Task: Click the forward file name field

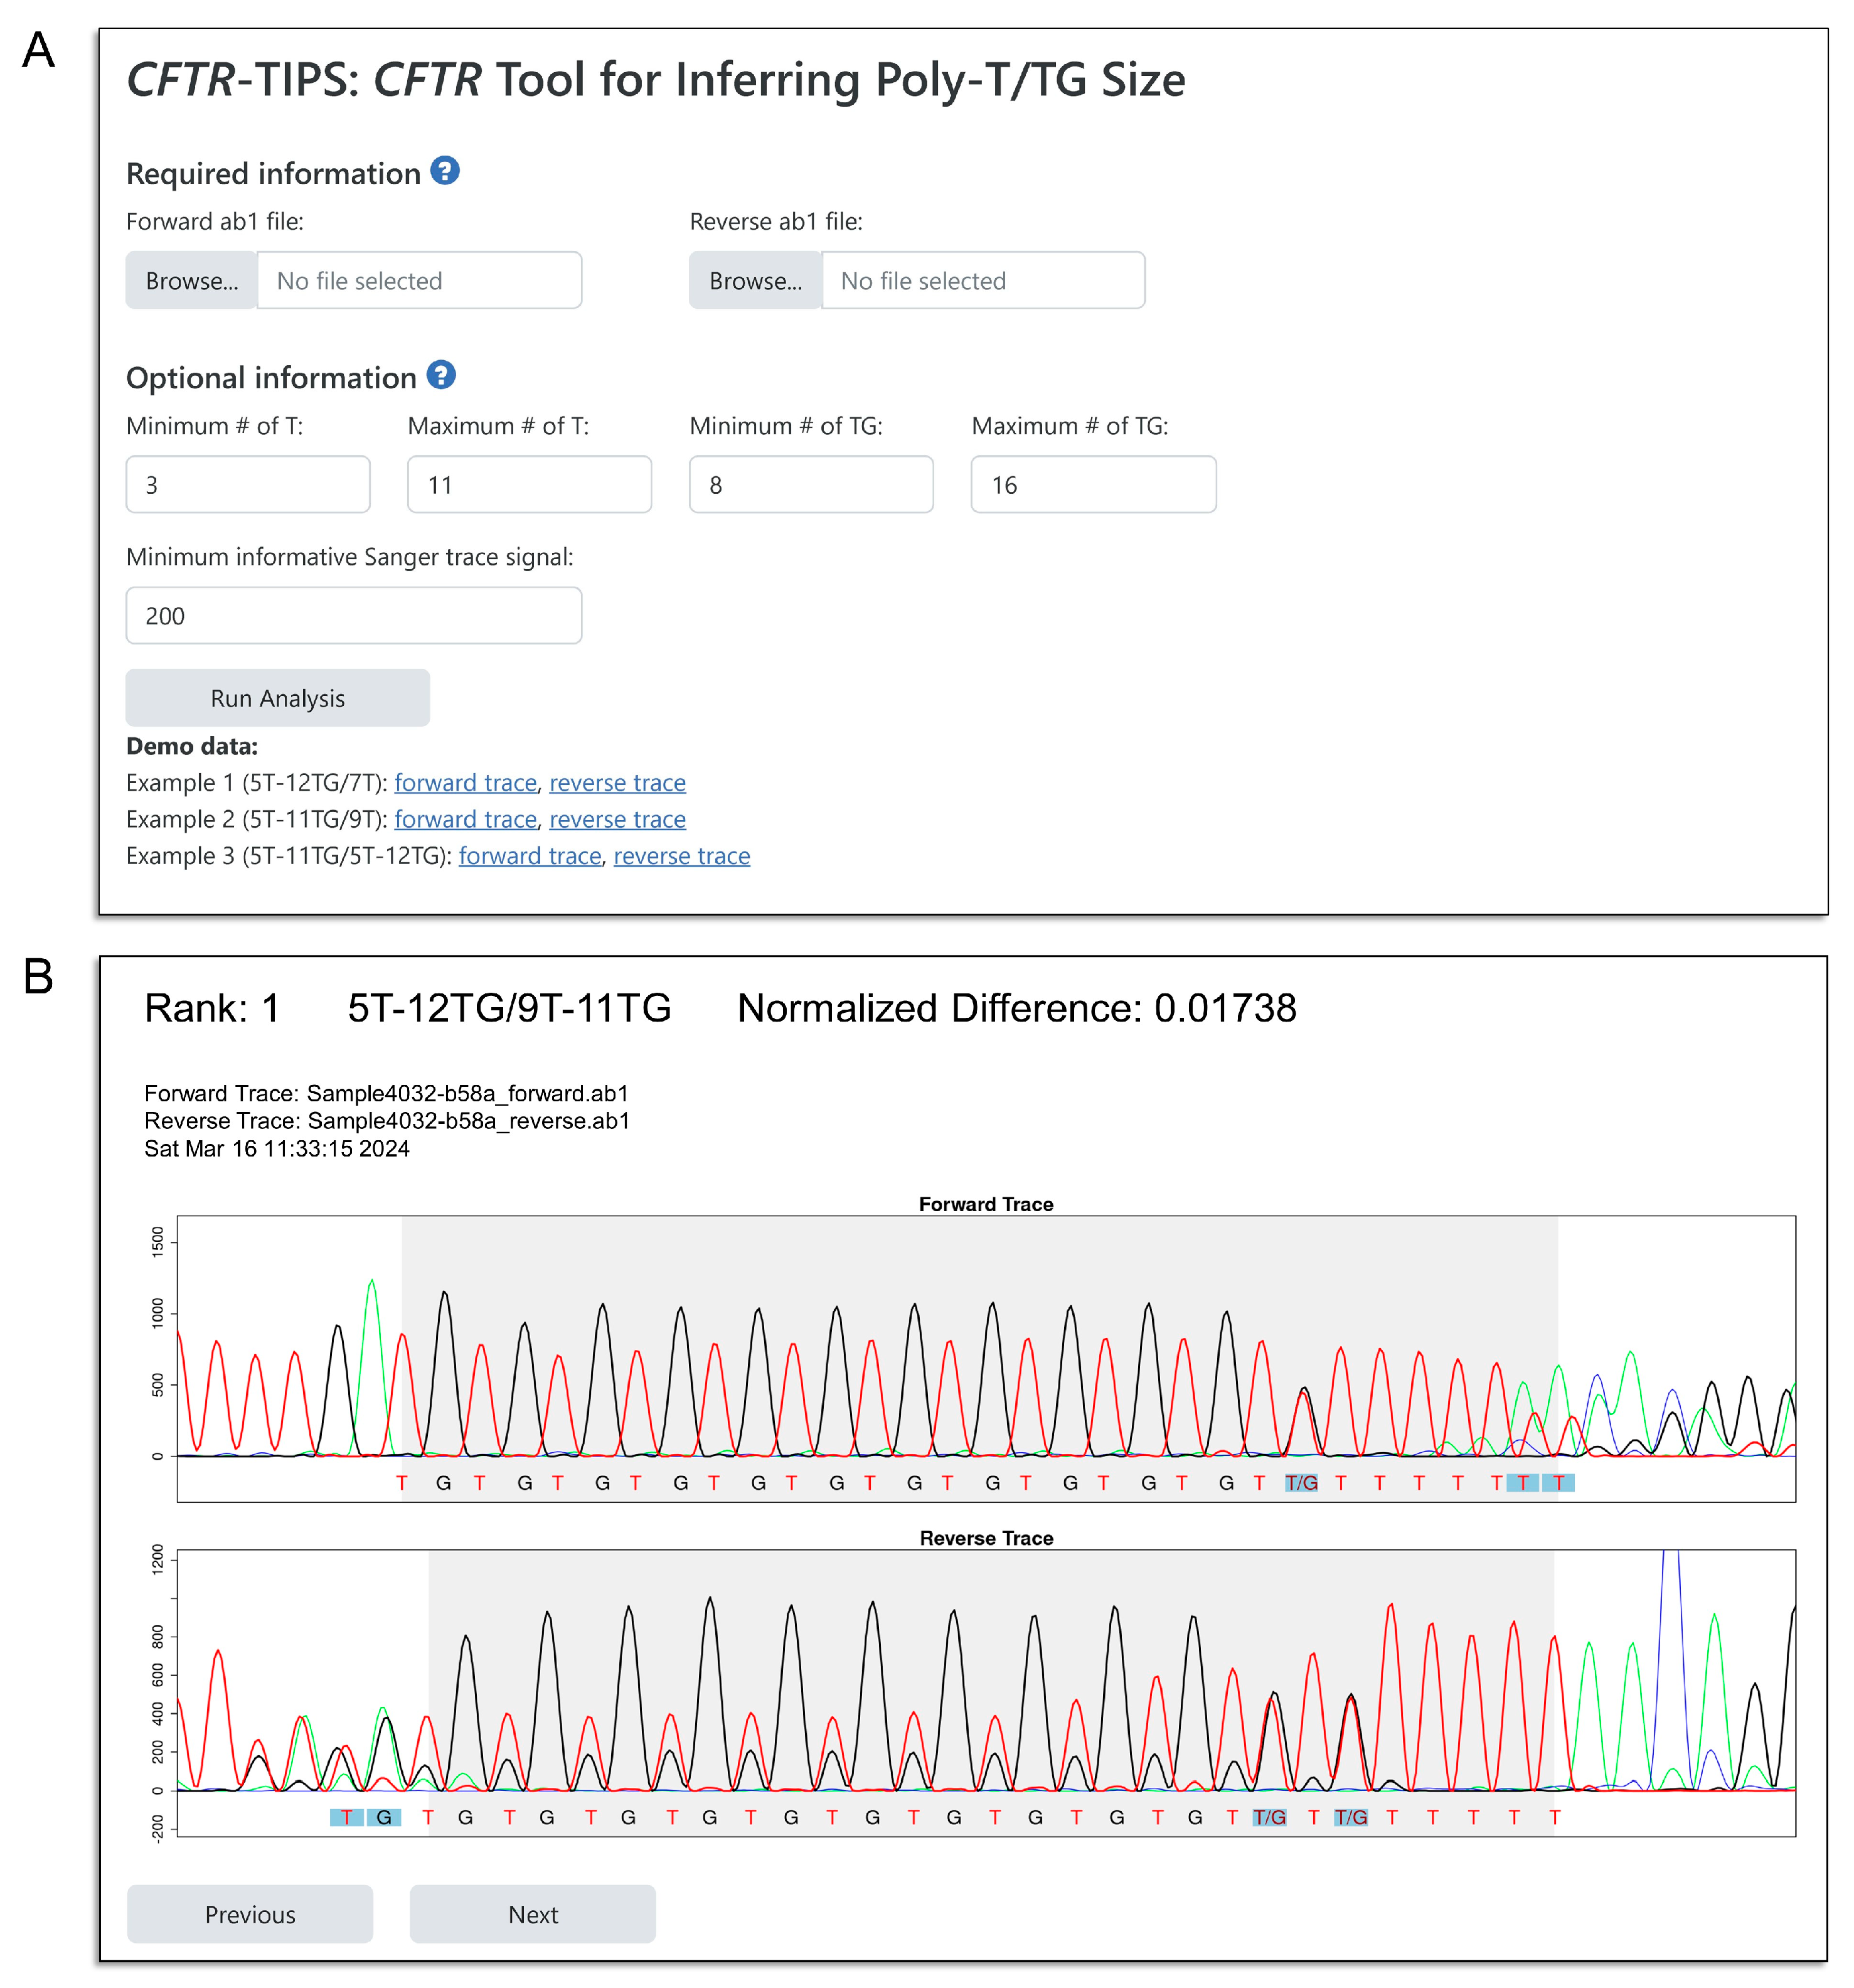Action: coord(419,281)
